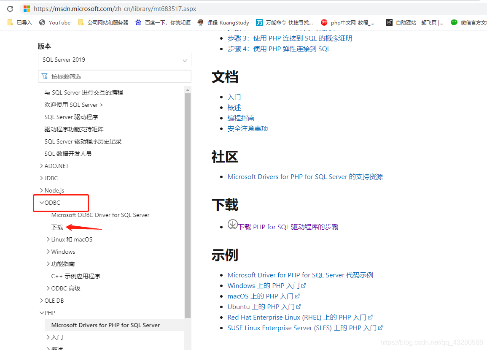This screenshot has height=350, width=487.
Task: Open 与 SQL Server 进行交互的编程 in sidebar
Action: (x=83, y=92)
